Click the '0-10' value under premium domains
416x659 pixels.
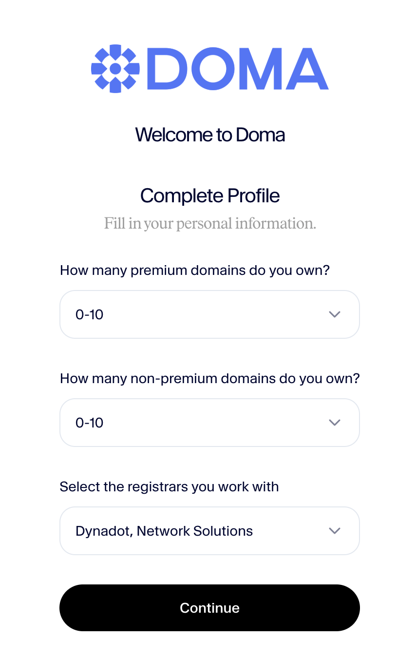click(90, 315)
